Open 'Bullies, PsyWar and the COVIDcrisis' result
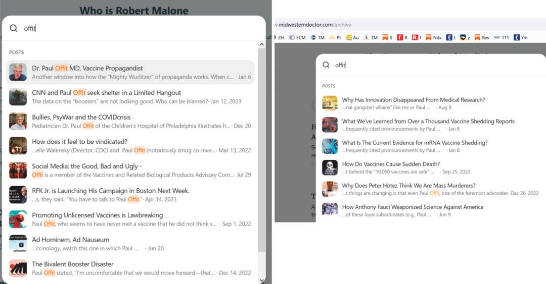 [130, 121]
